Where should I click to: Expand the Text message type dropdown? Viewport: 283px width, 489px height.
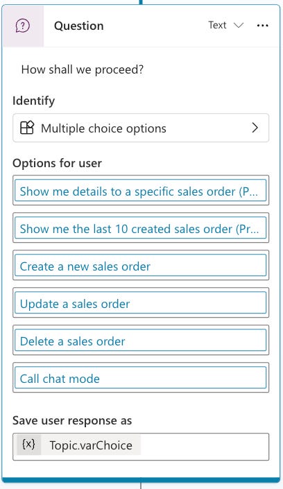tap(225, 25)
